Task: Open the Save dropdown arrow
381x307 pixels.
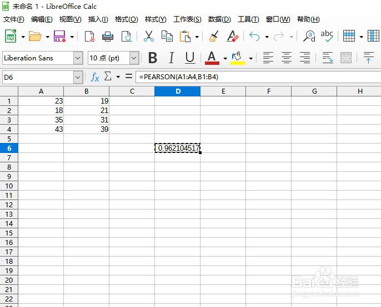Action: click(72, 37)
